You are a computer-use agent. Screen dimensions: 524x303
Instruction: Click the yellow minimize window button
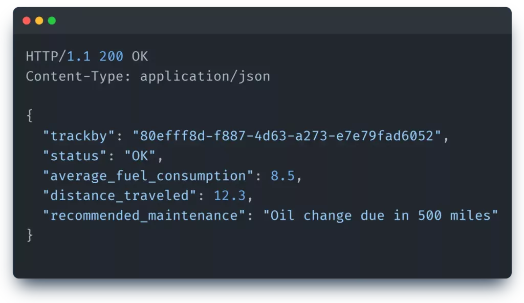(39, 21)
